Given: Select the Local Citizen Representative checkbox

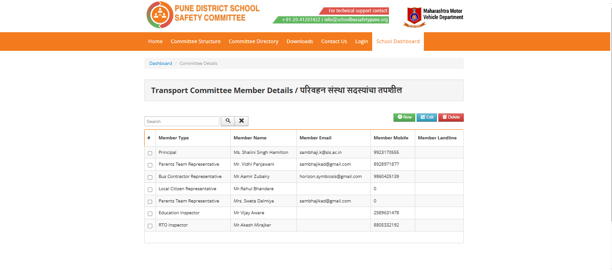Looking at the screenshot, I should [150, 189].
